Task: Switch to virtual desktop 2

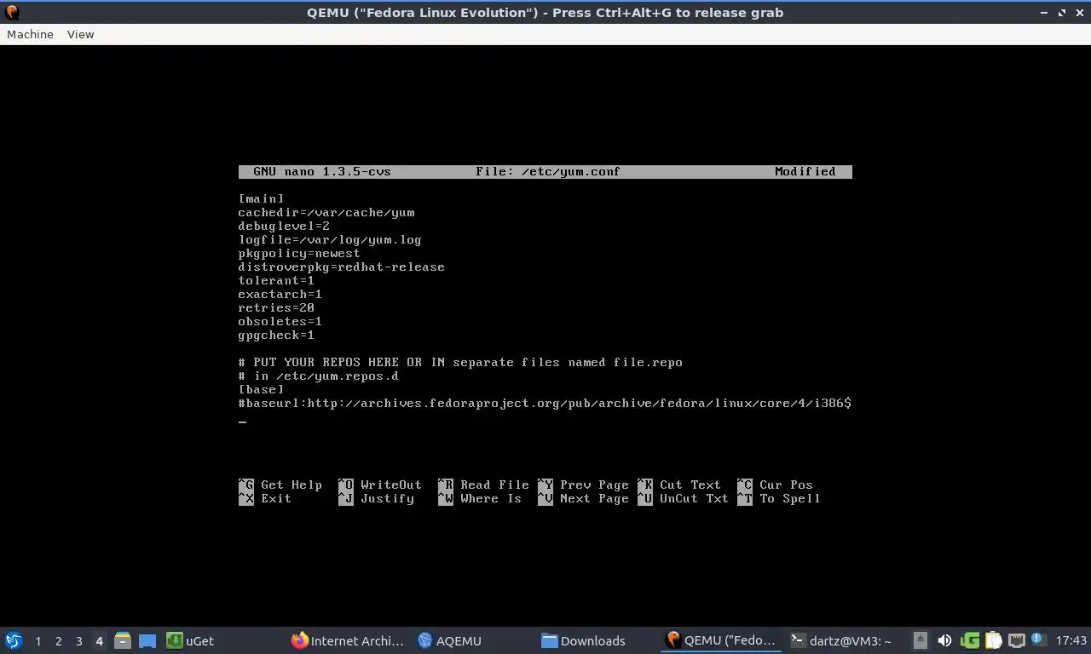Action: (58, 640)
